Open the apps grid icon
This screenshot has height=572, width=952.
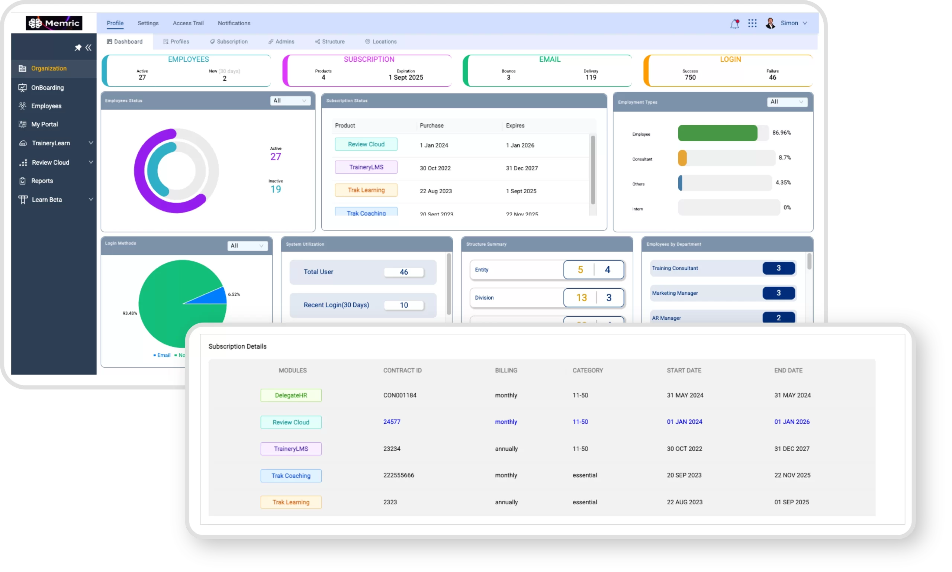click(x=752, y=23)
